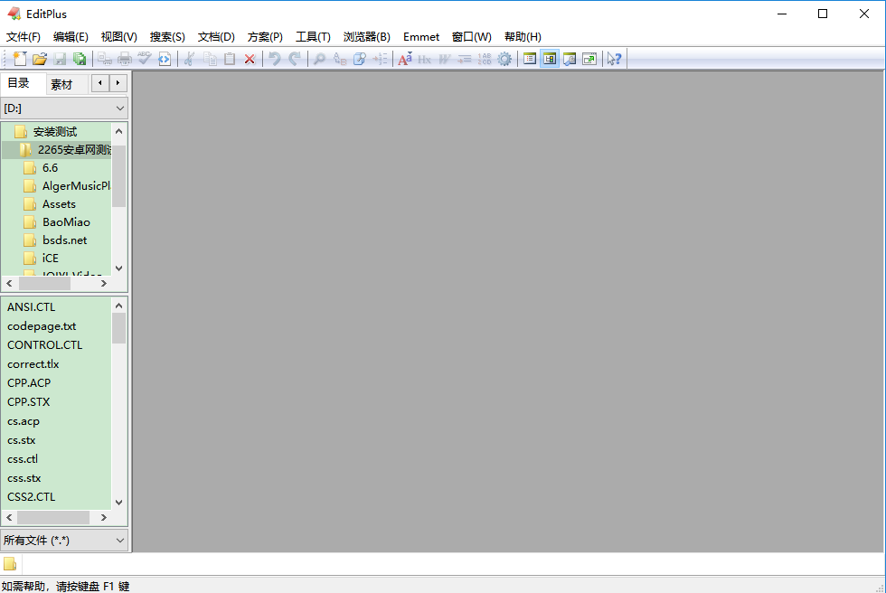Open the Find dialog via the magnifier icon
This screenshot has width=886, height=593.
pyautogui.click(x=320, y=58)
